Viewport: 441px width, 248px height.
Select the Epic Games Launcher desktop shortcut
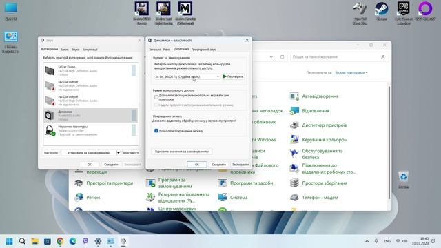point(404,13)
